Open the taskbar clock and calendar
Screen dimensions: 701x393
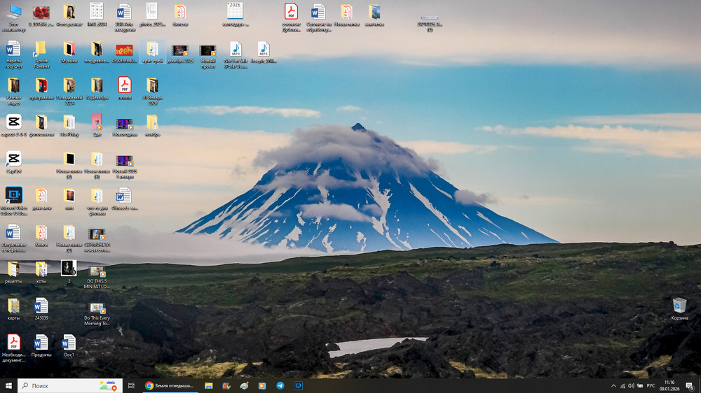[669, 385]
